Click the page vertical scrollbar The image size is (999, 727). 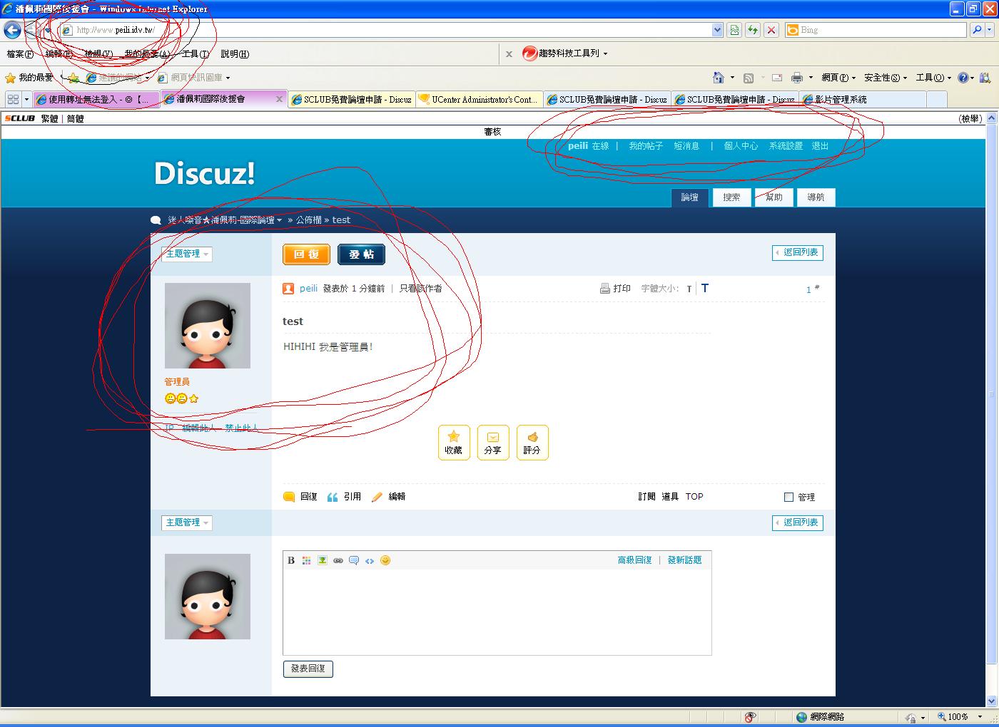pos(991,410)
